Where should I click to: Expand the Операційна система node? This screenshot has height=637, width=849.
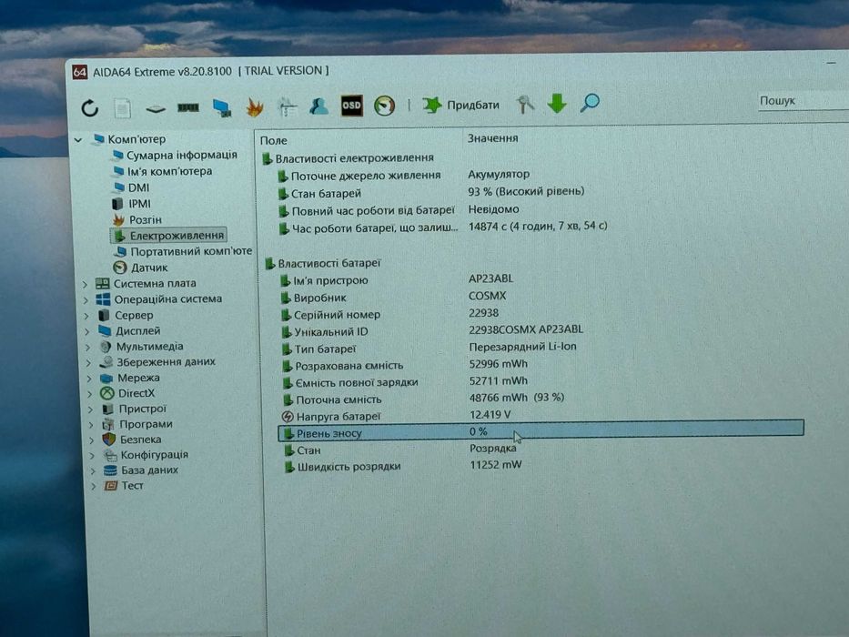(x=86, y=299)
